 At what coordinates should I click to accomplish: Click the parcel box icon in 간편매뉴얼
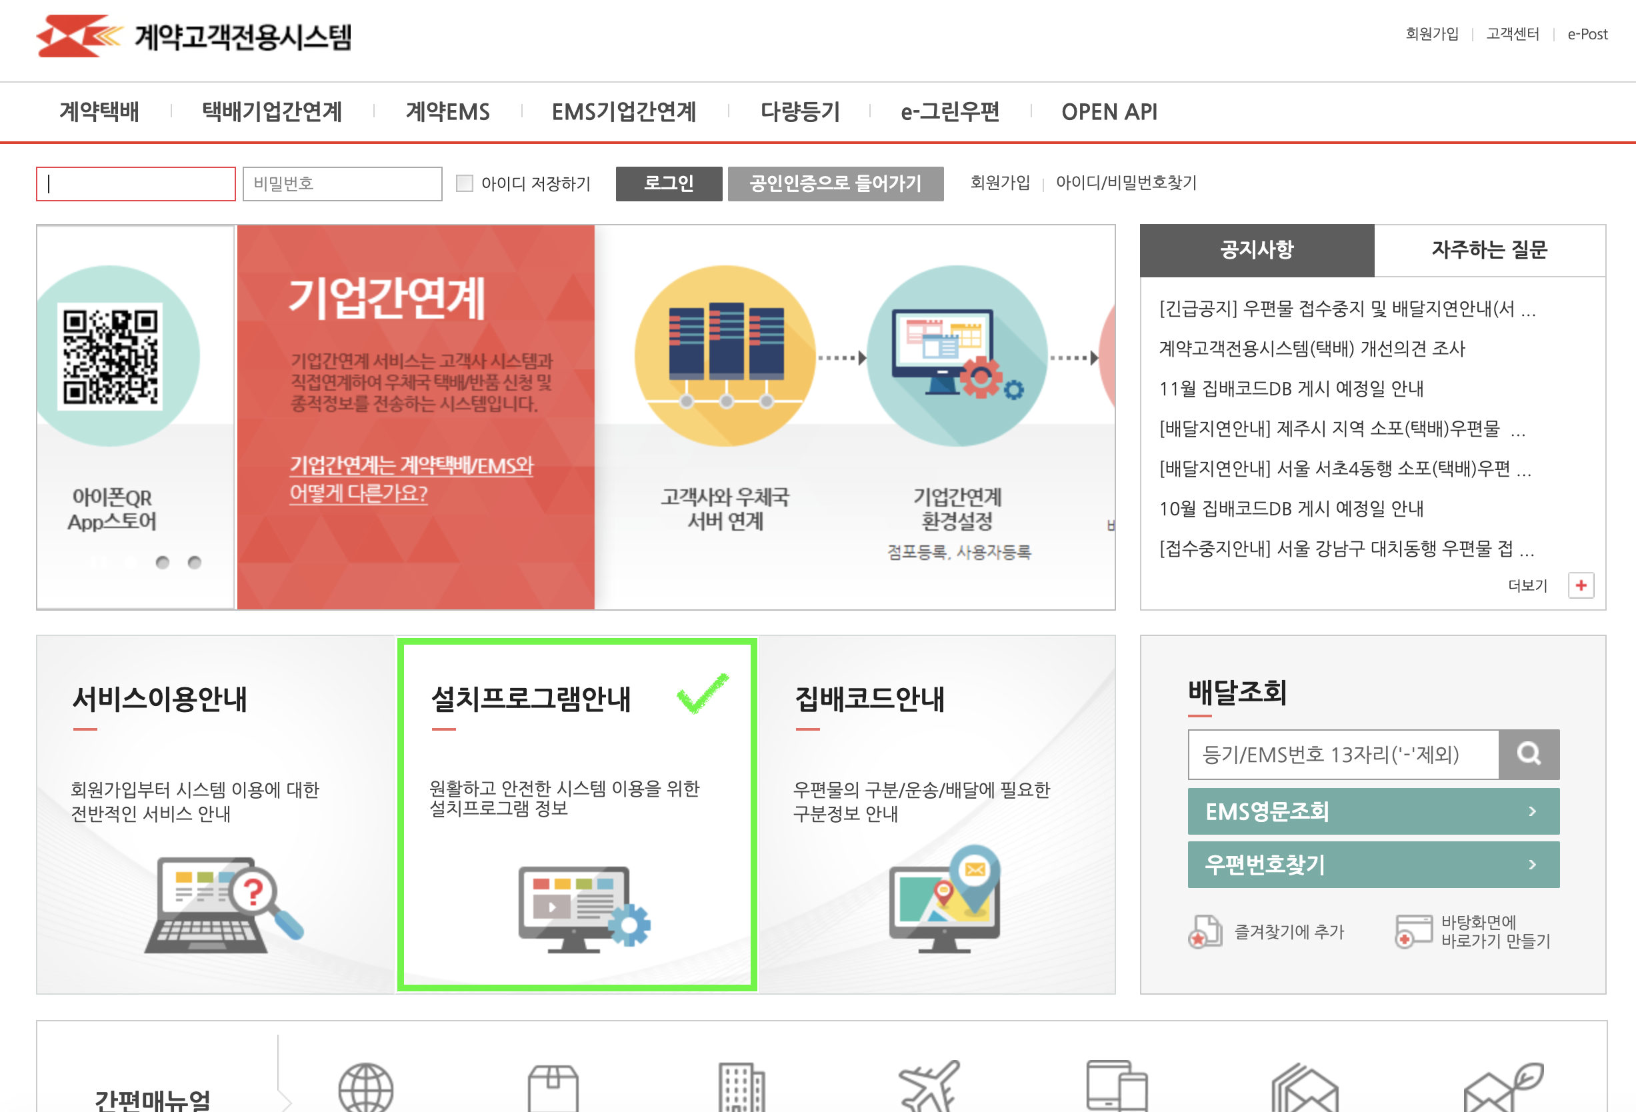553,1087
